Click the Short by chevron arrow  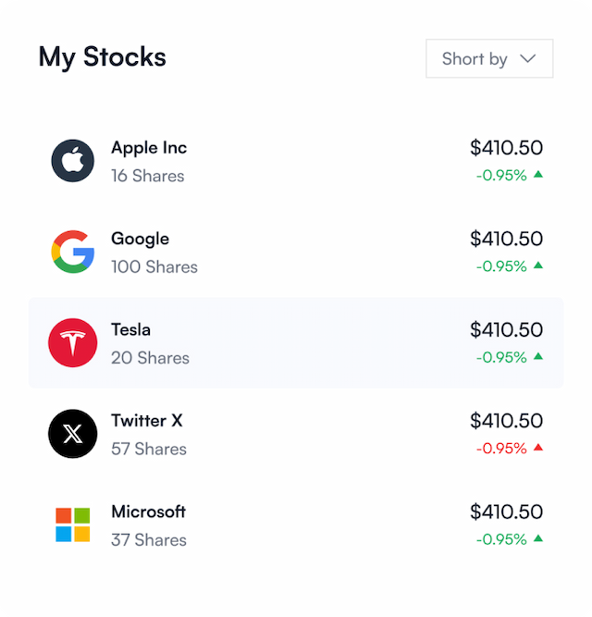coord(528,58)
